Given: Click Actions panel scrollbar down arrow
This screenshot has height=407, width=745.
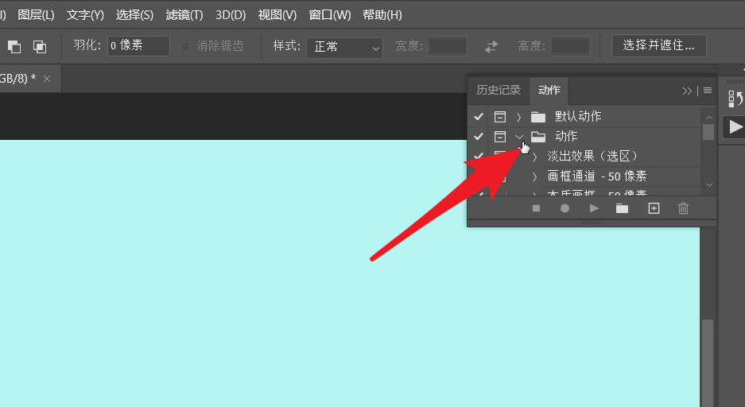Looking at the screenshot, I should (709, 185).
